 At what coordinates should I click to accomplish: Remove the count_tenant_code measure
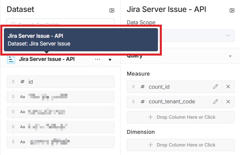(228, 101)
